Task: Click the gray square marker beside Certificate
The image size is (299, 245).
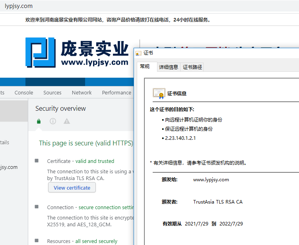Action: (x=37, y=161)
